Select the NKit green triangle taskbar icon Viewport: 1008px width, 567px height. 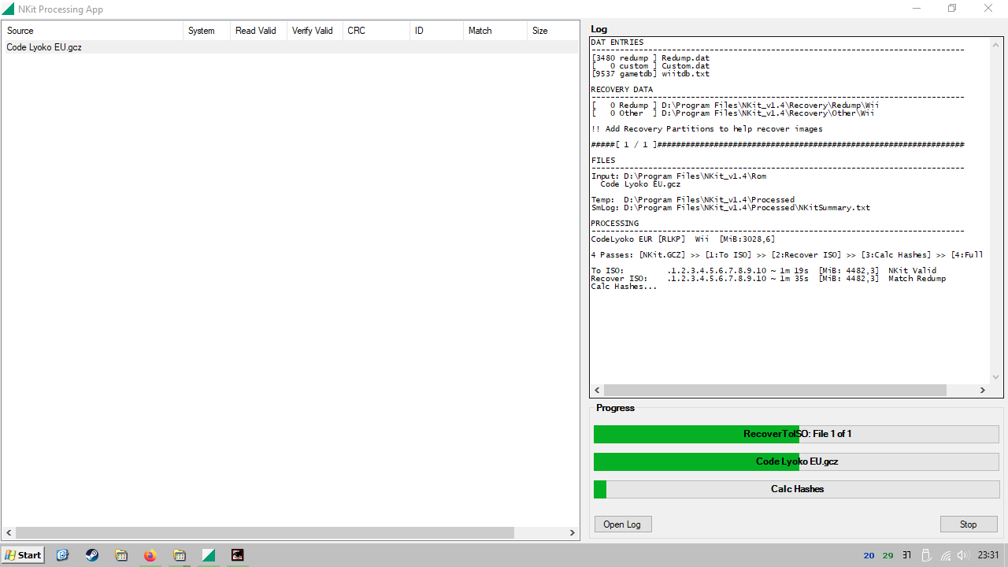209,555
